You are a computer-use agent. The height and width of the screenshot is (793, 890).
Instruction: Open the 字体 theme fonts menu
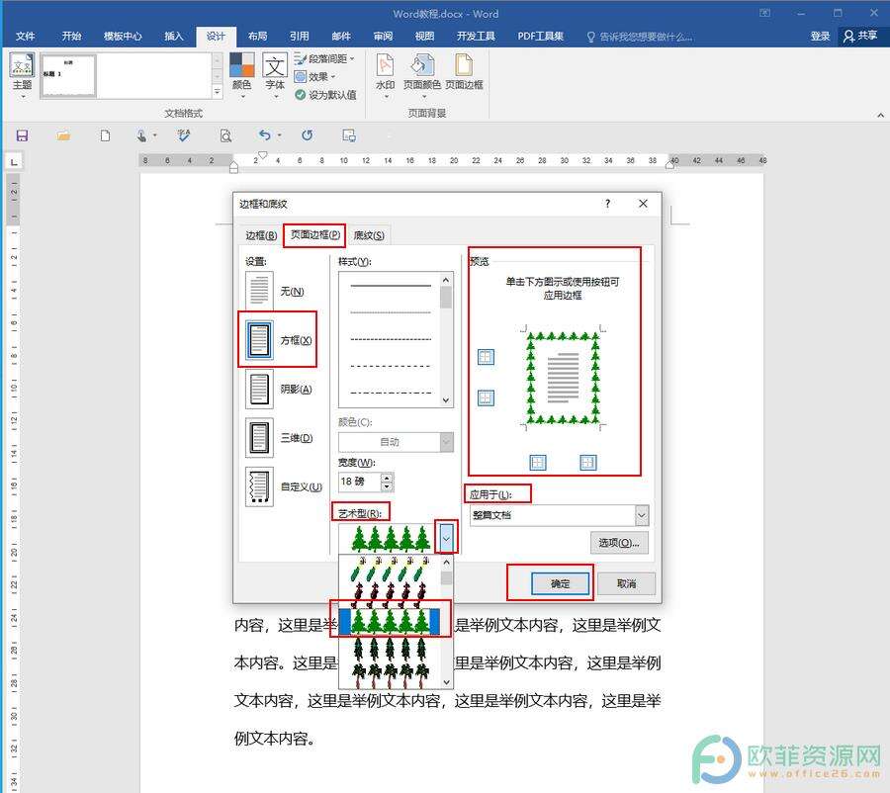(275, 74)
